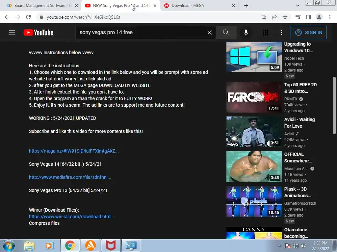
Task: Start voice search with microphone
Action: 246,32
